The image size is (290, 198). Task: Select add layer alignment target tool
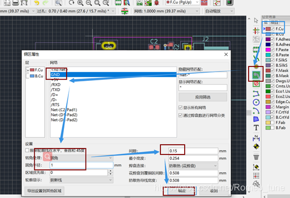tap(256, 147)
